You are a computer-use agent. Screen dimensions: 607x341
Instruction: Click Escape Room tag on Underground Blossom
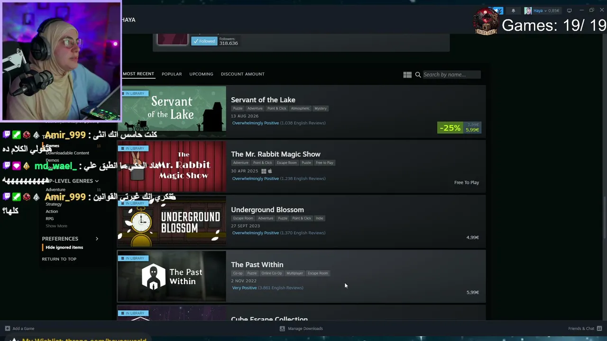click(x=243, y=218)
